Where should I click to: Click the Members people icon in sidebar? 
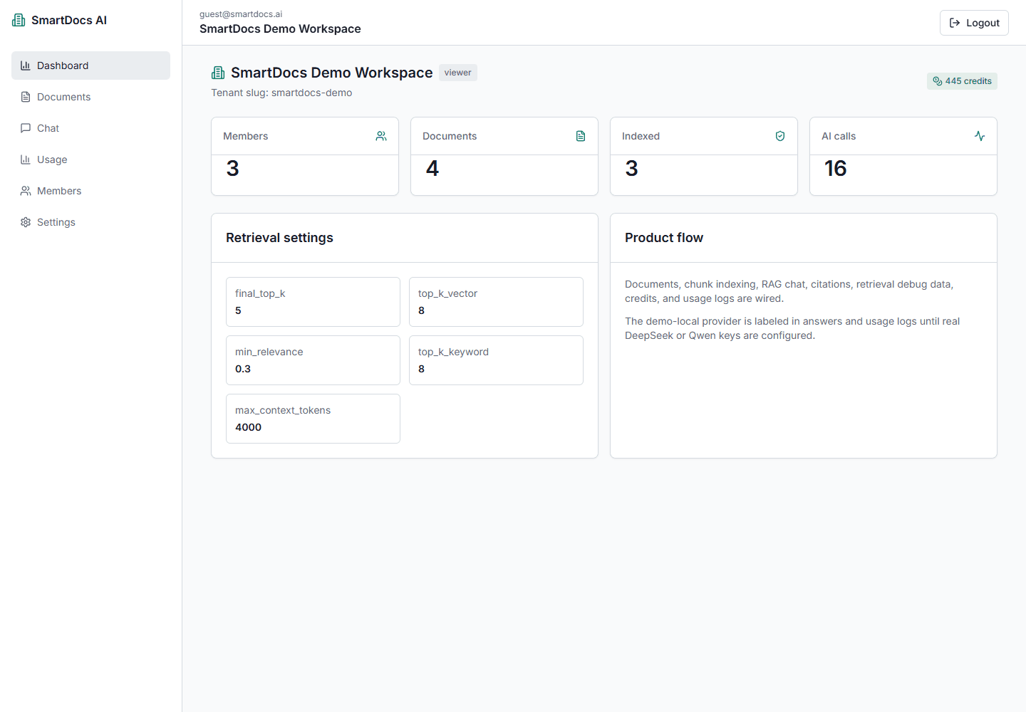pos(26,191)
